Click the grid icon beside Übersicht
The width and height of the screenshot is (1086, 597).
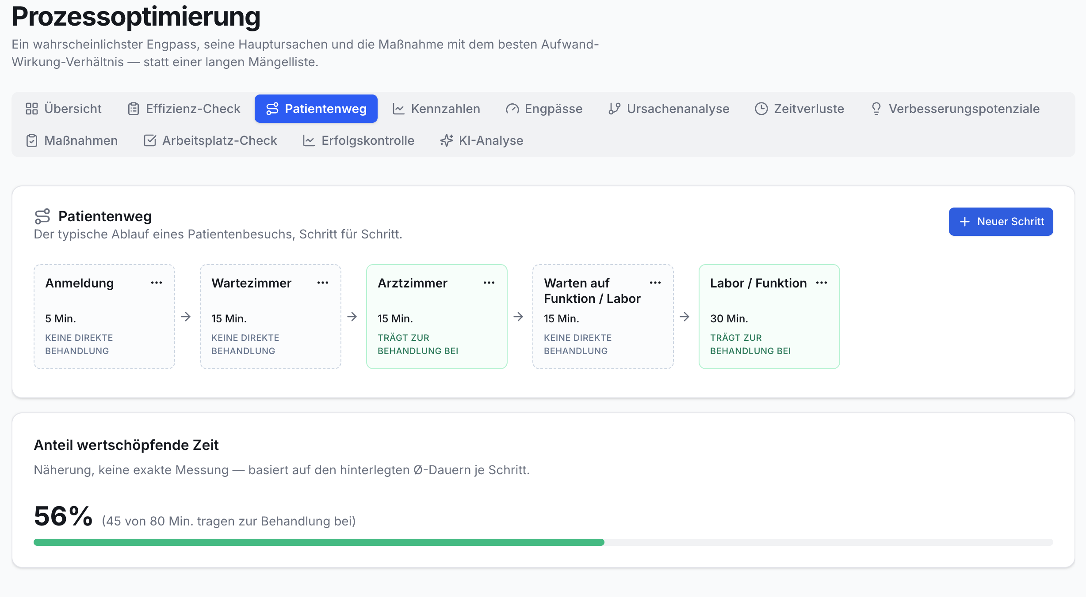[32, 109]
